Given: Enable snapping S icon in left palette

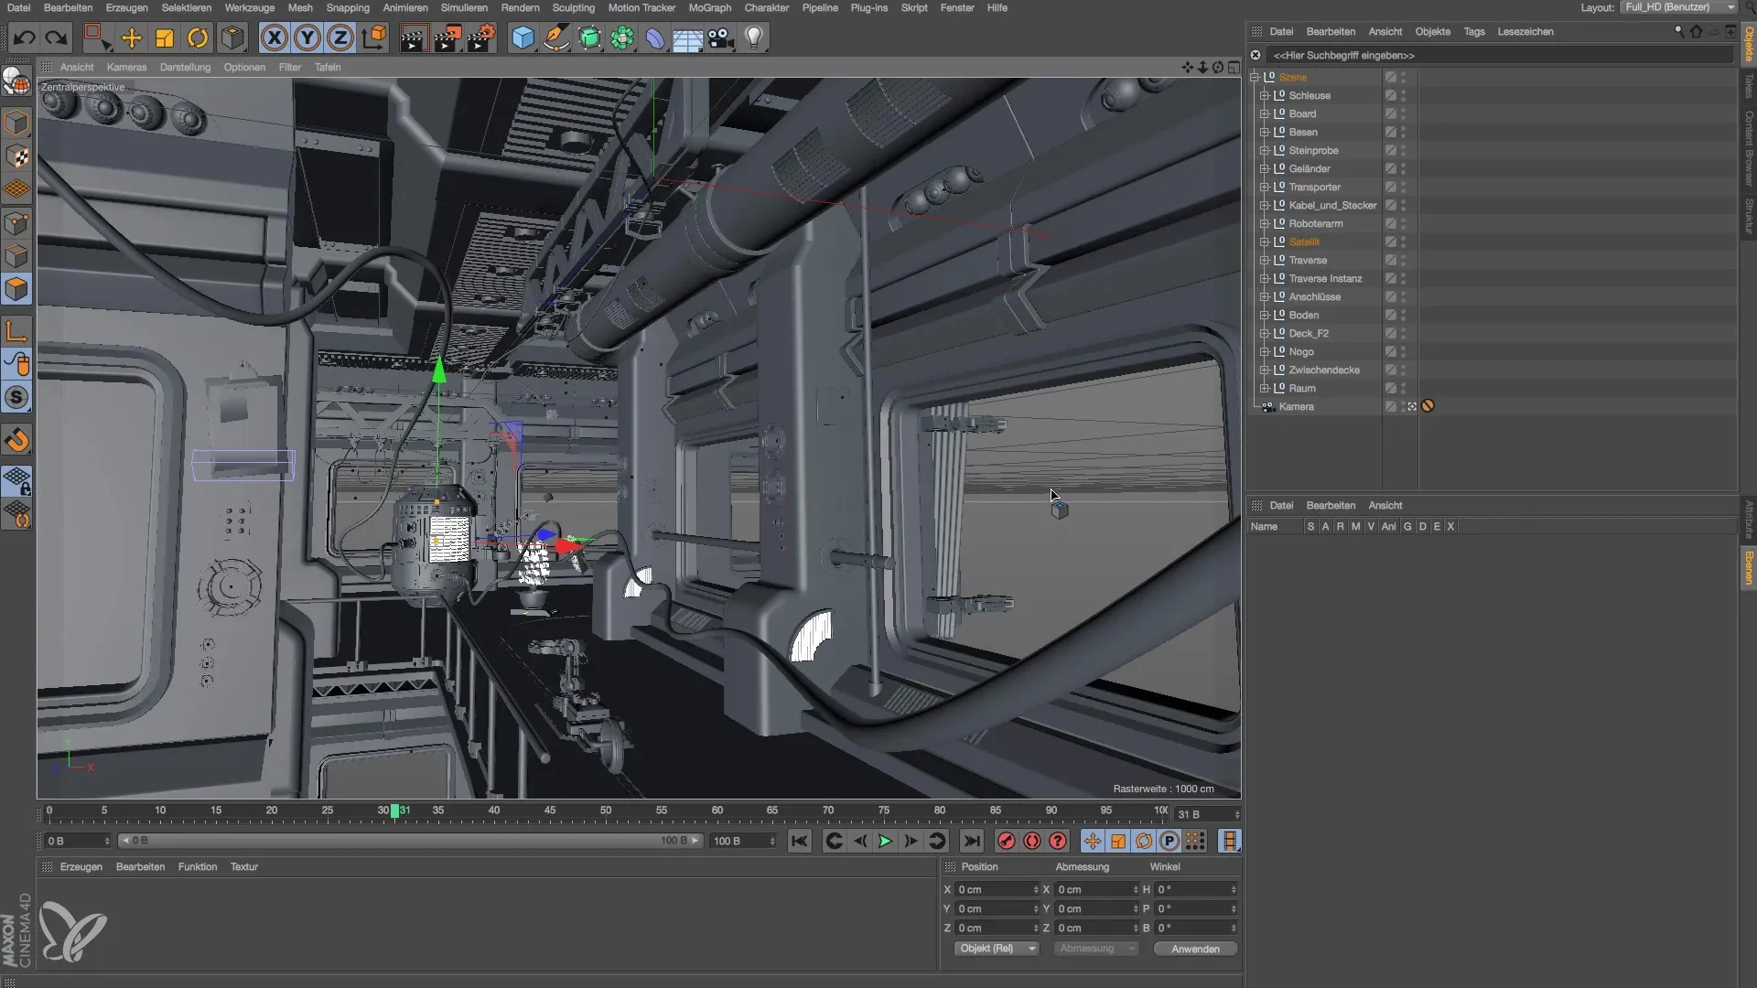Looking at the screenshot, I should (x=16, y=397).
